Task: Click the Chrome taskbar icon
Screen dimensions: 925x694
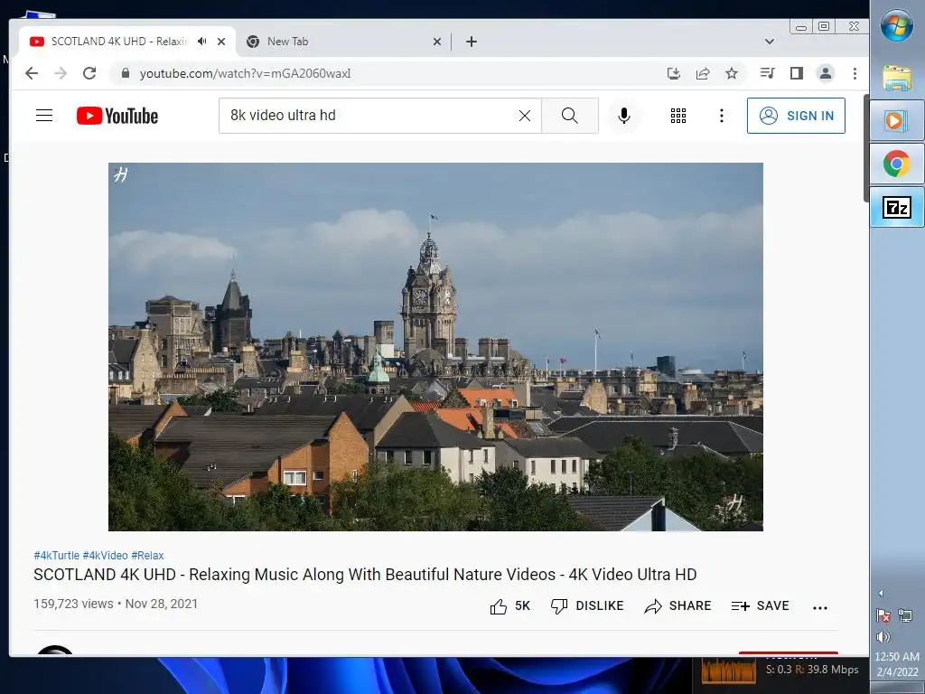Action: pyautogui.click(x=897, y=164)
